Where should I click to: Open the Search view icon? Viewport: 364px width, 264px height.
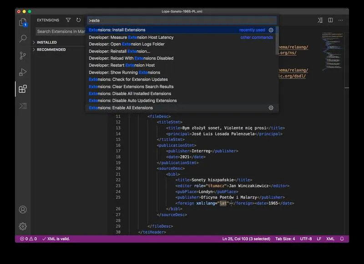coord(23,39)
